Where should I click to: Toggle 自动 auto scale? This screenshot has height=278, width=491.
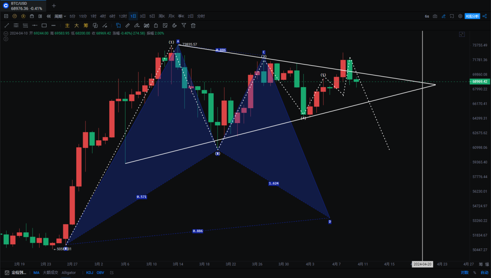(484, 273)
